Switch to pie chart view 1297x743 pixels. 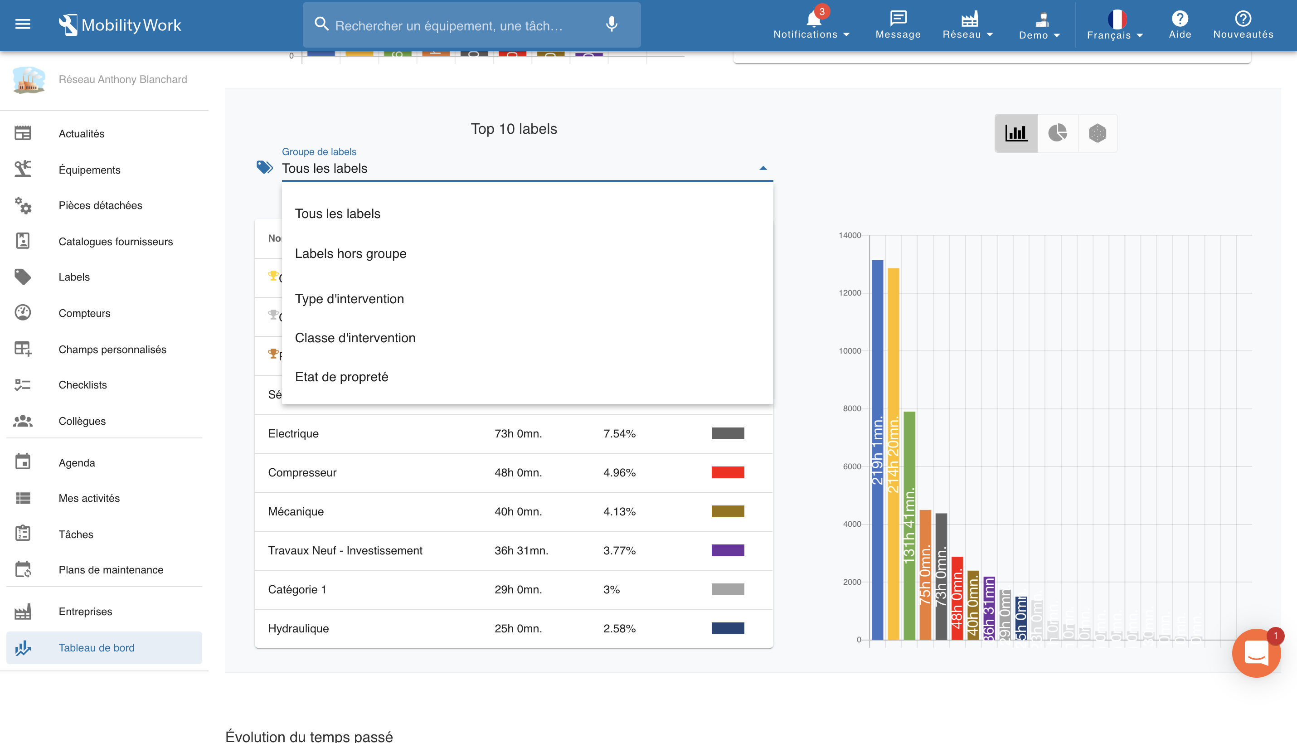(1057, 133)
